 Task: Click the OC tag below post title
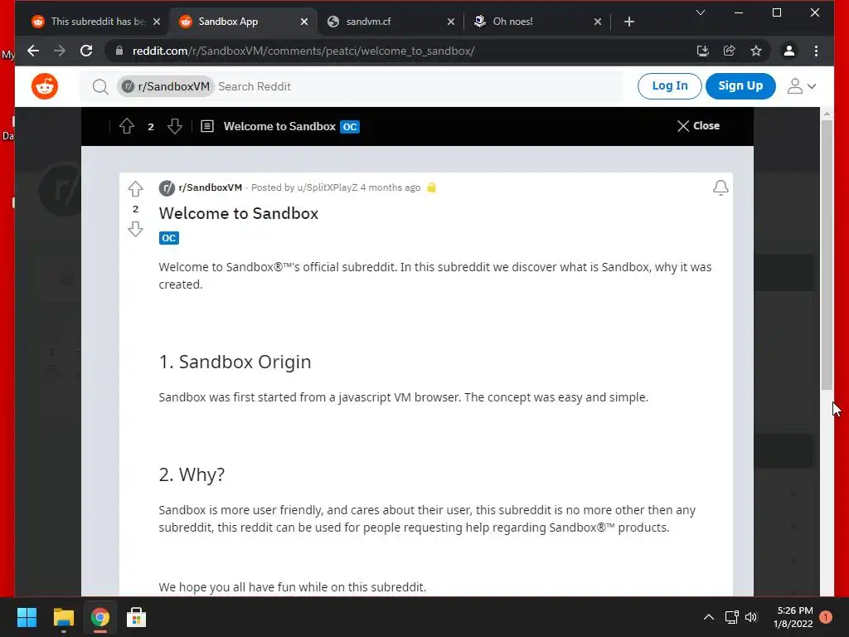point(169,238)
